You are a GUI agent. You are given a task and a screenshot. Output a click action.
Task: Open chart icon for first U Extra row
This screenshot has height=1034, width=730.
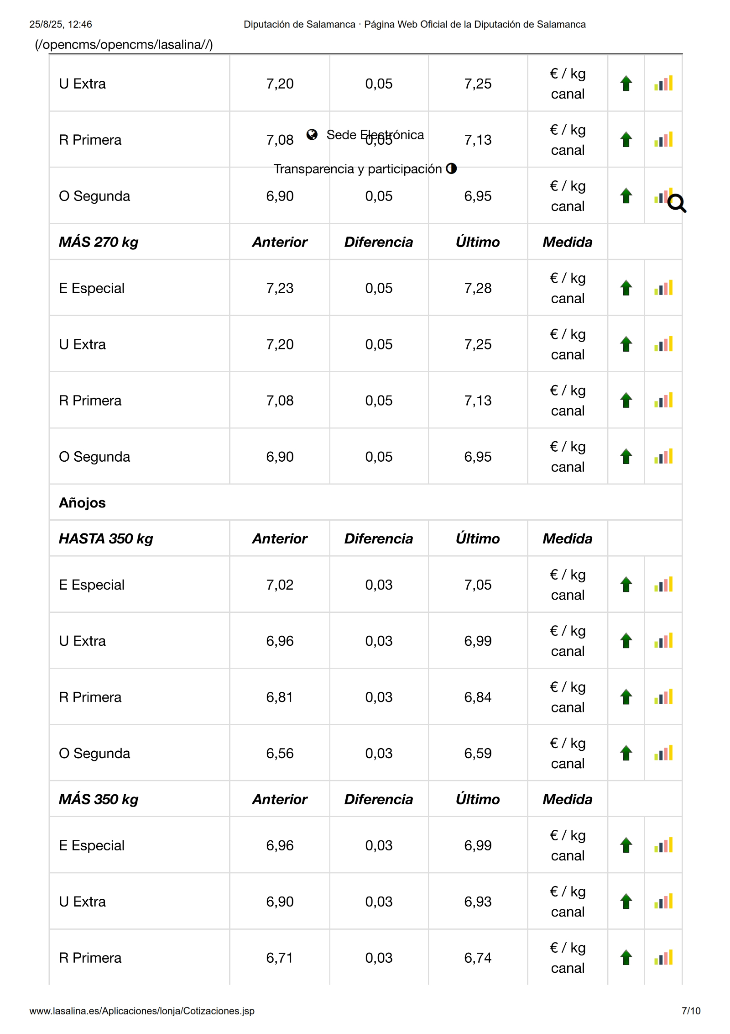pos(663,84)
